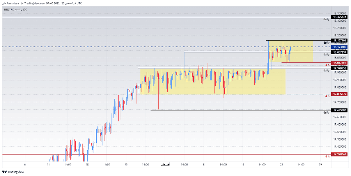The width and height of the screenshot is (351, 176).
Task: Click the blue 18.123300 current price label
Action: point(340,47)
